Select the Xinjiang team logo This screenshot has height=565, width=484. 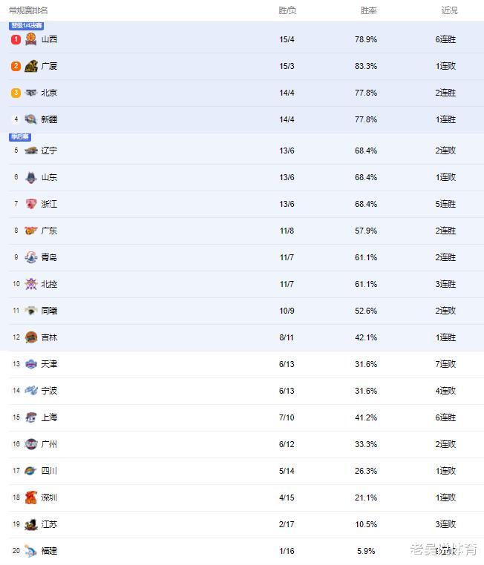pyautogui.click(x=31, y=119)
